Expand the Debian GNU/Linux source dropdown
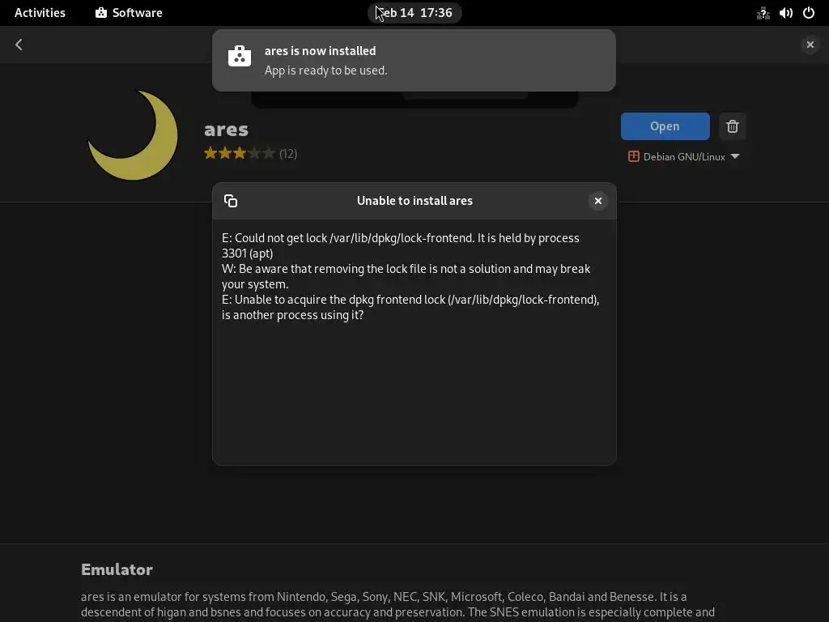 [x=683, y=156]
